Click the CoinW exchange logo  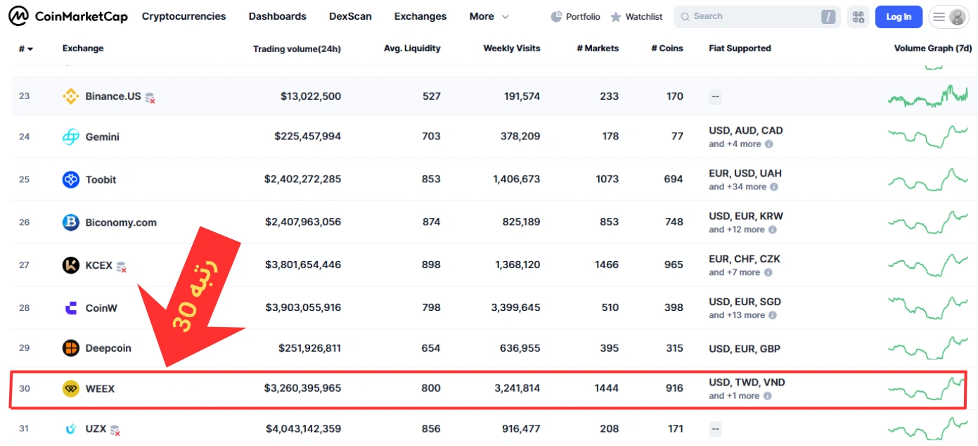(71, 308)
